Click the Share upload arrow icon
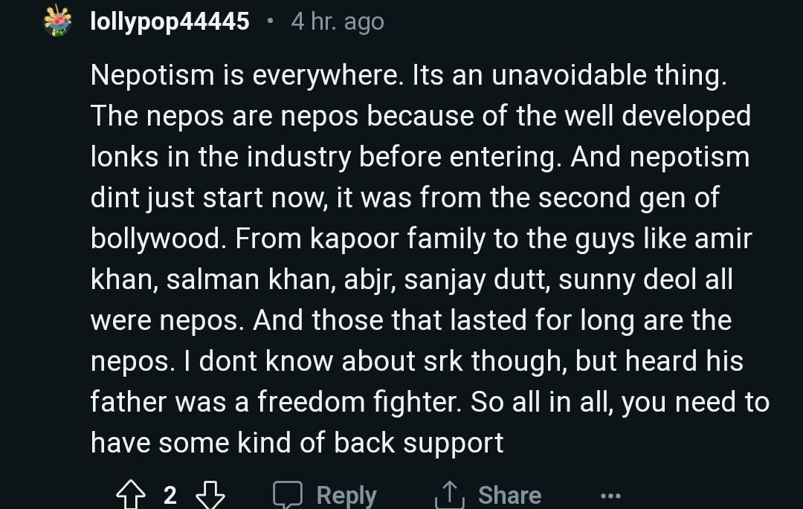 [450, 495]
